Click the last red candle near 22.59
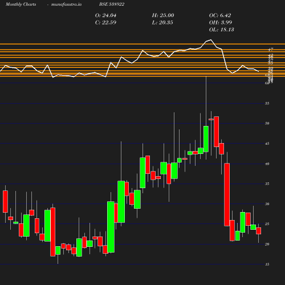This screenshot has width=285, height=285. point(259,231)
